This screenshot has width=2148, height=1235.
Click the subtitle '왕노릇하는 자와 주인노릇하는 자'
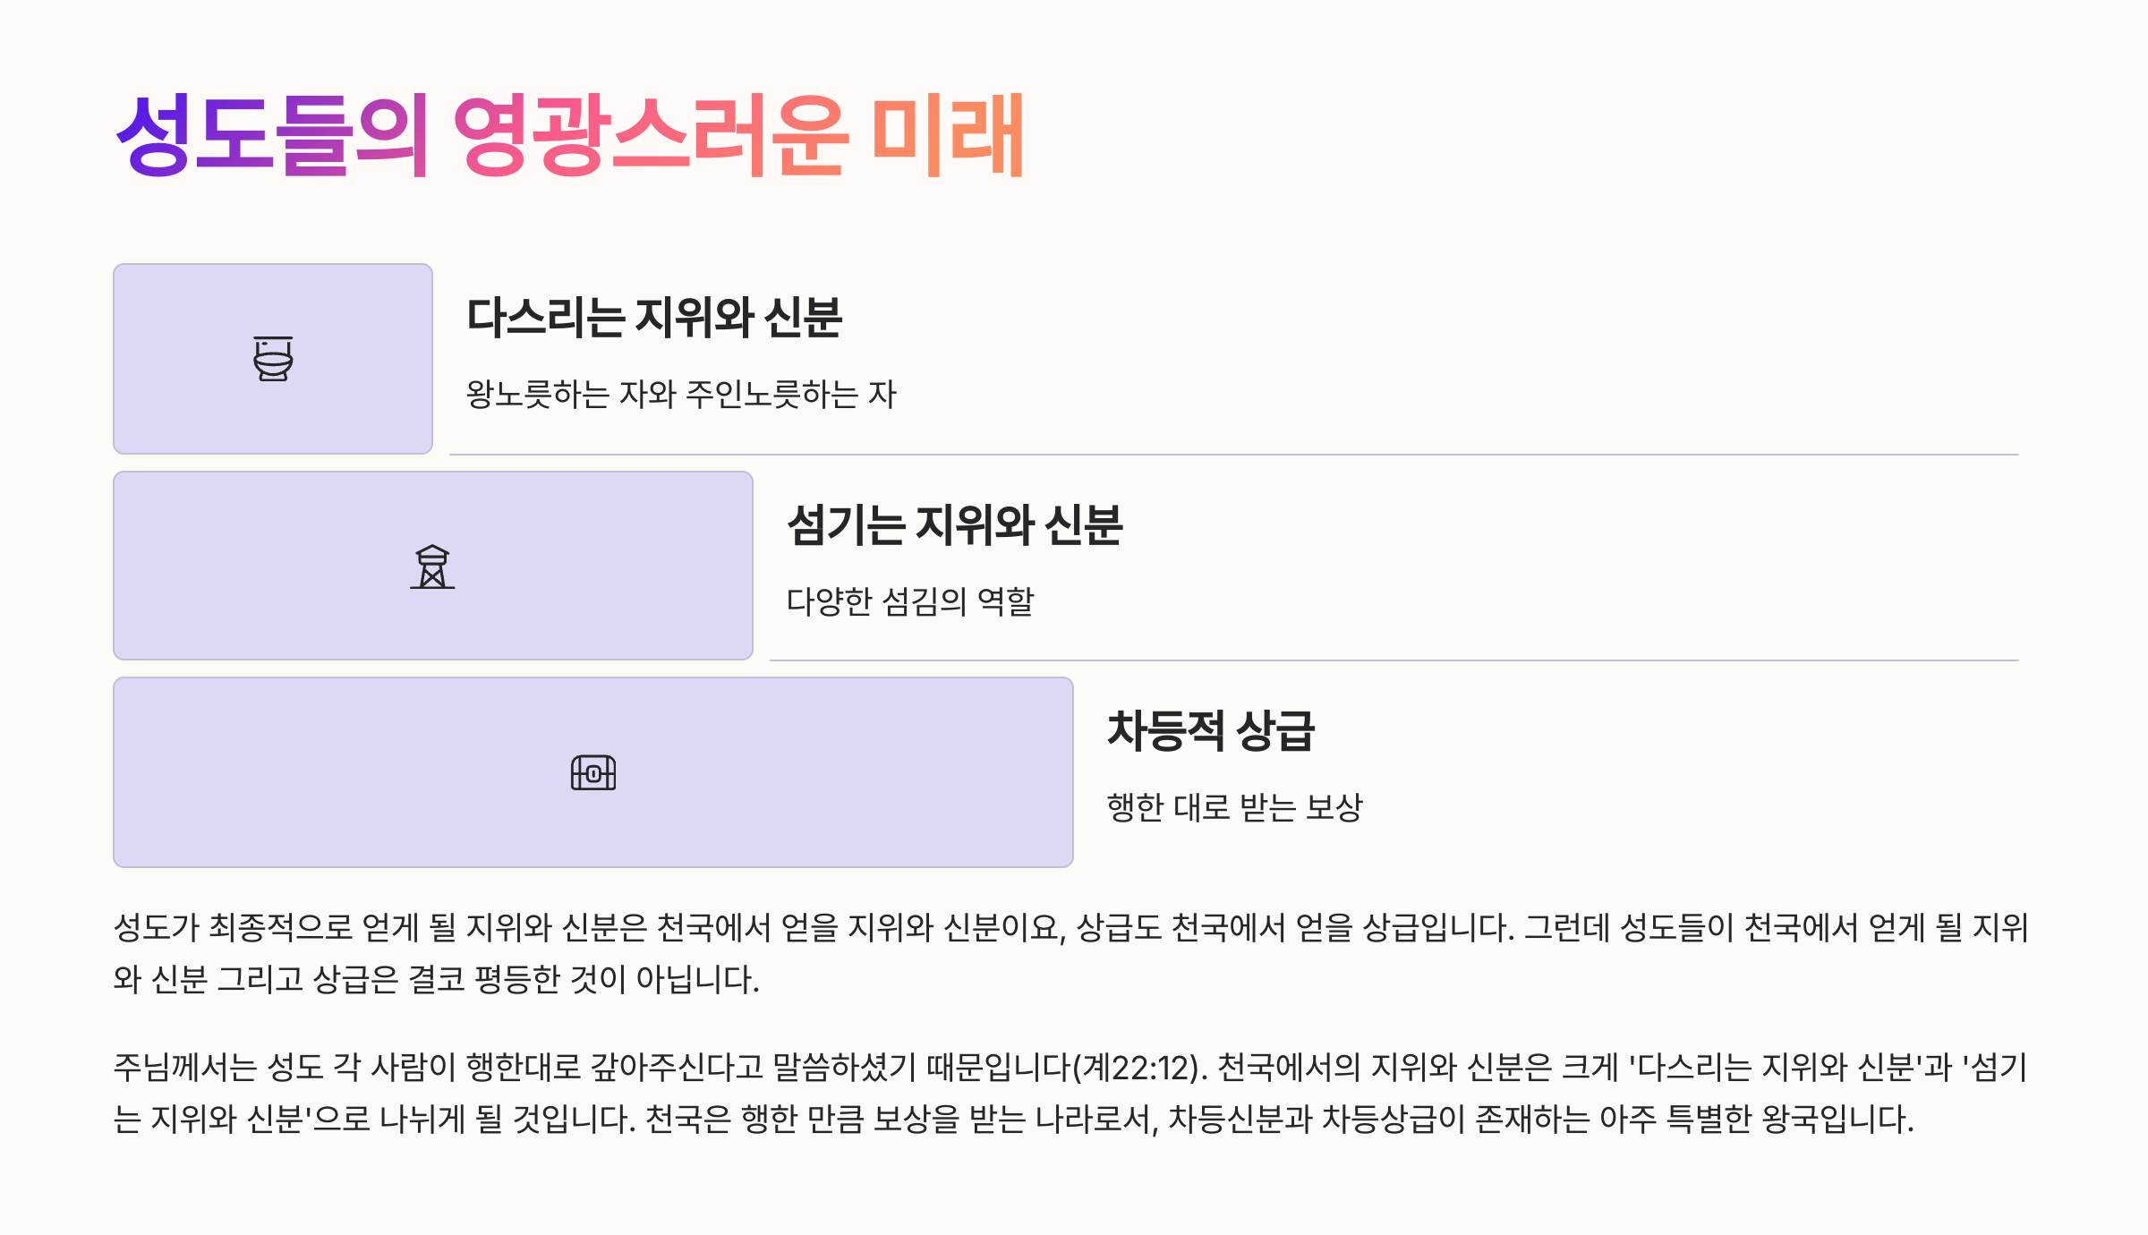(681, 394)
